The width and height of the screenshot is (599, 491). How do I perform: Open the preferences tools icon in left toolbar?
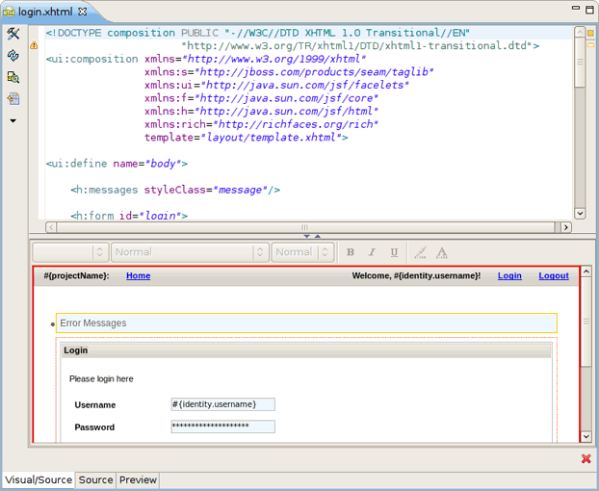[13, 34]
